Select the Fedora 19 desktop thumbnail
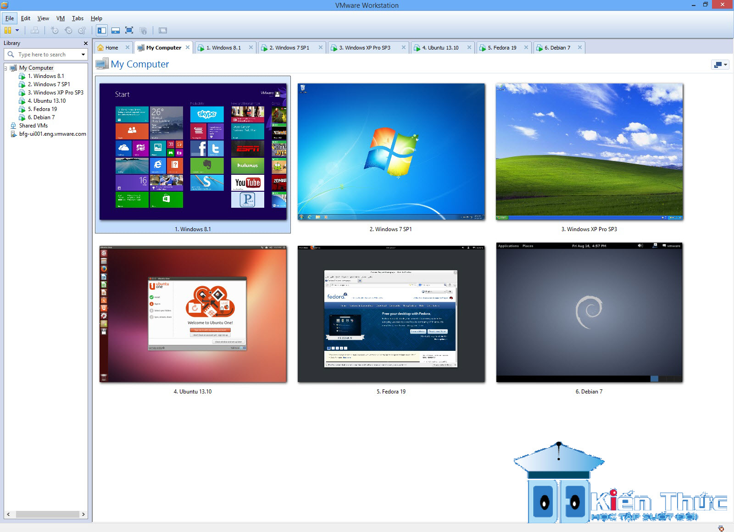This screenshot has height=532, width=734. click(391, 313)
